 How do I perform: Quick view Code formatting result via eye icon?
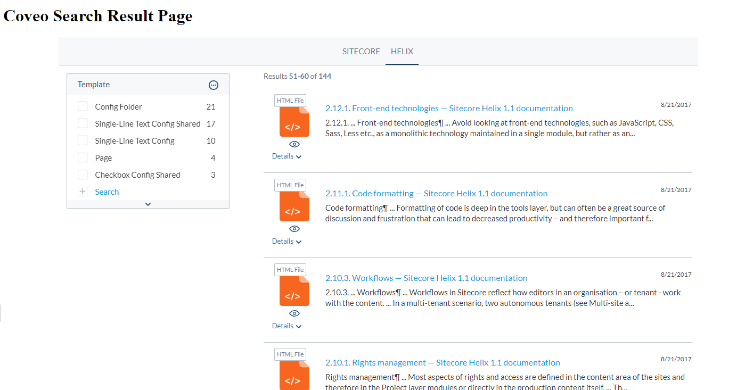pos(294,229)
